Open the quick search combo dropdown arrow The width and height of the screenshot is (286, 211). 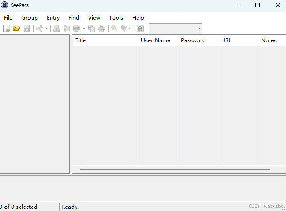(199, 28)
